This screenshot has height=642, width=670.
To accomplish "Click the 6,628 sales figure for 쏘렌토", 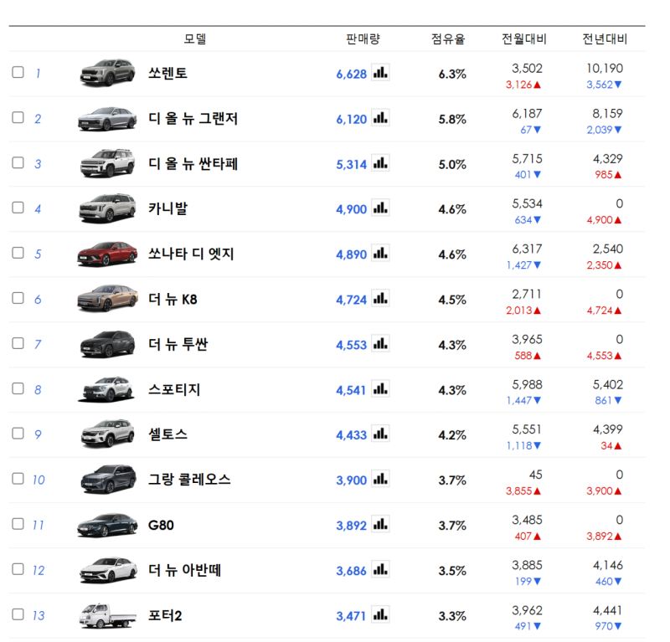I will point(351,74).
